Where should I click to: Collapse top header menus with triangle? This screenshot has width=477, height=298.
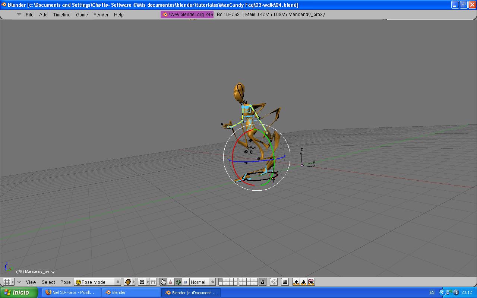pyautogui.click(x=19, y=15)
